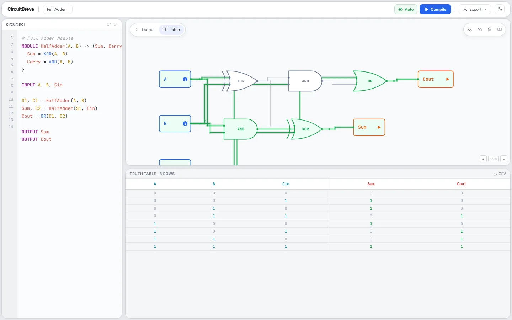Switch to the Output tab

pyautogui.click(x=145, y=30)
